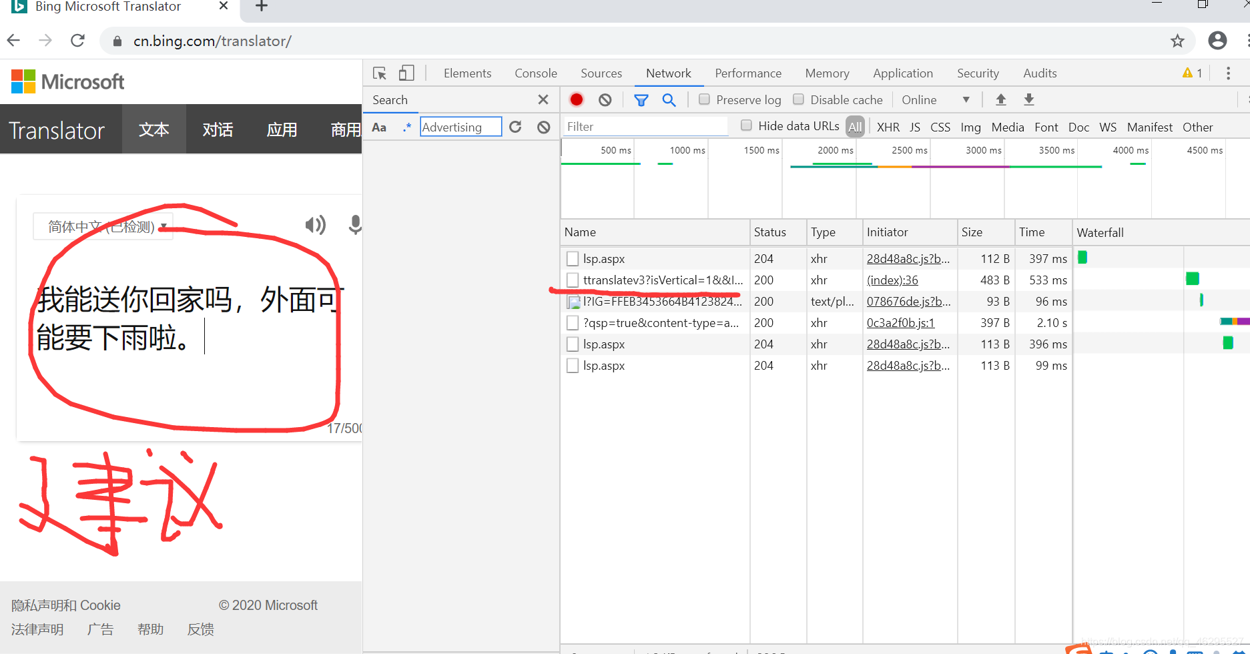Go forward in browser history

[x=45, y=41]
